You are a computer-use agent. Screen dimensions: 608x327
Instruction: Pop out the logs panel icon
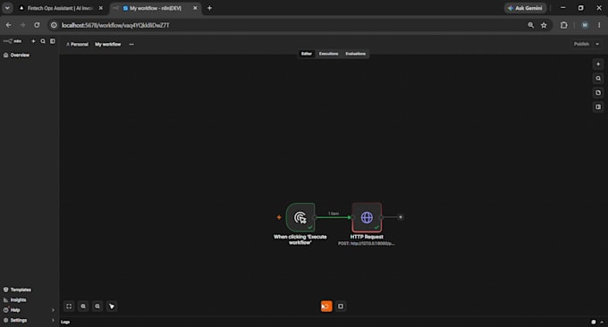(x=594, y=322)
